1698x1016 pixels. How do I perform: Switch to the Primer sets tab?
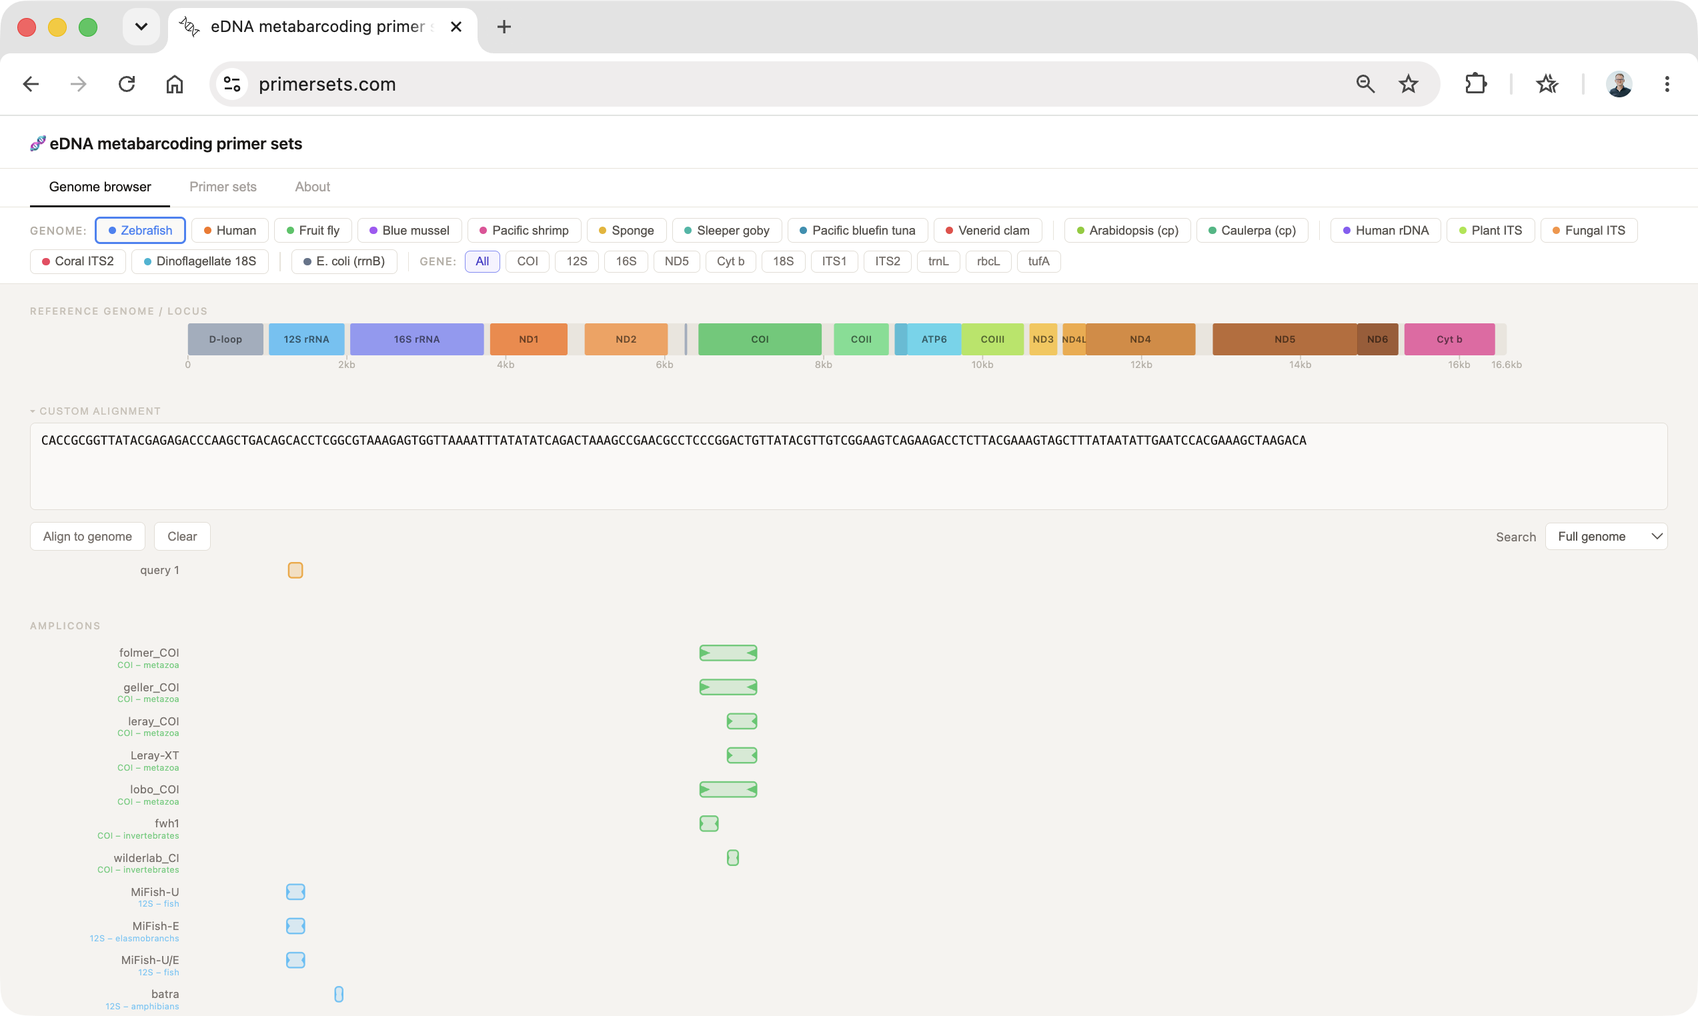pyautogui.click(x=223, y=187)
